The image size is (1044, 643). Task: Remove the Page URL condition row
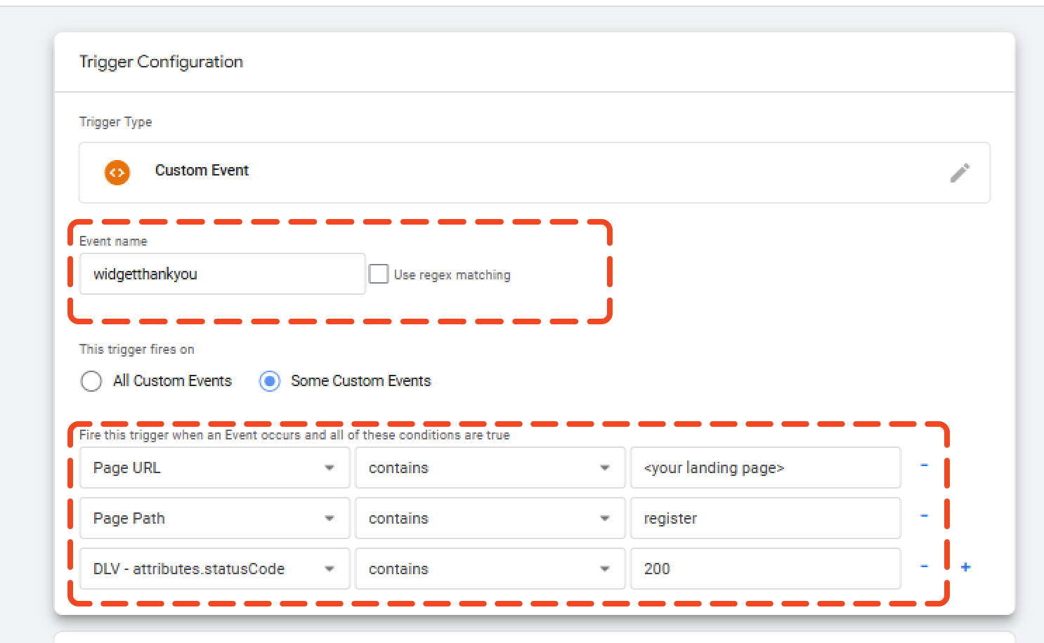coord(924,465)
